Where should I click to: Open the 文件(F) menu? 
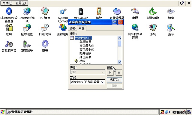[7, 3]
